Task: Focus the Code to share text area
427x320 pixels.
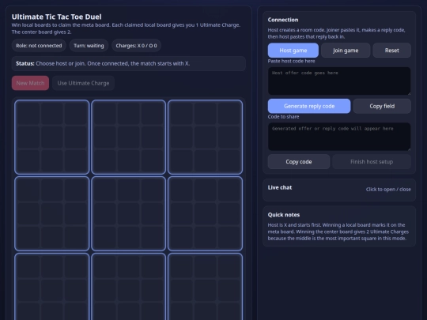Action: 339,137
